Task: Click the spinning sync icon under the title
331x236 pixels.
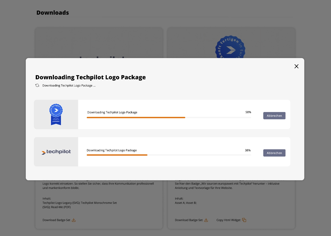Action: coord(37,85)
